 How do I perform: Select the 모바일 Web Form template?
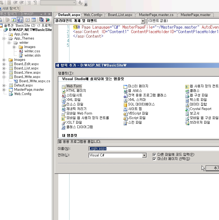click(x=77, y=113)
